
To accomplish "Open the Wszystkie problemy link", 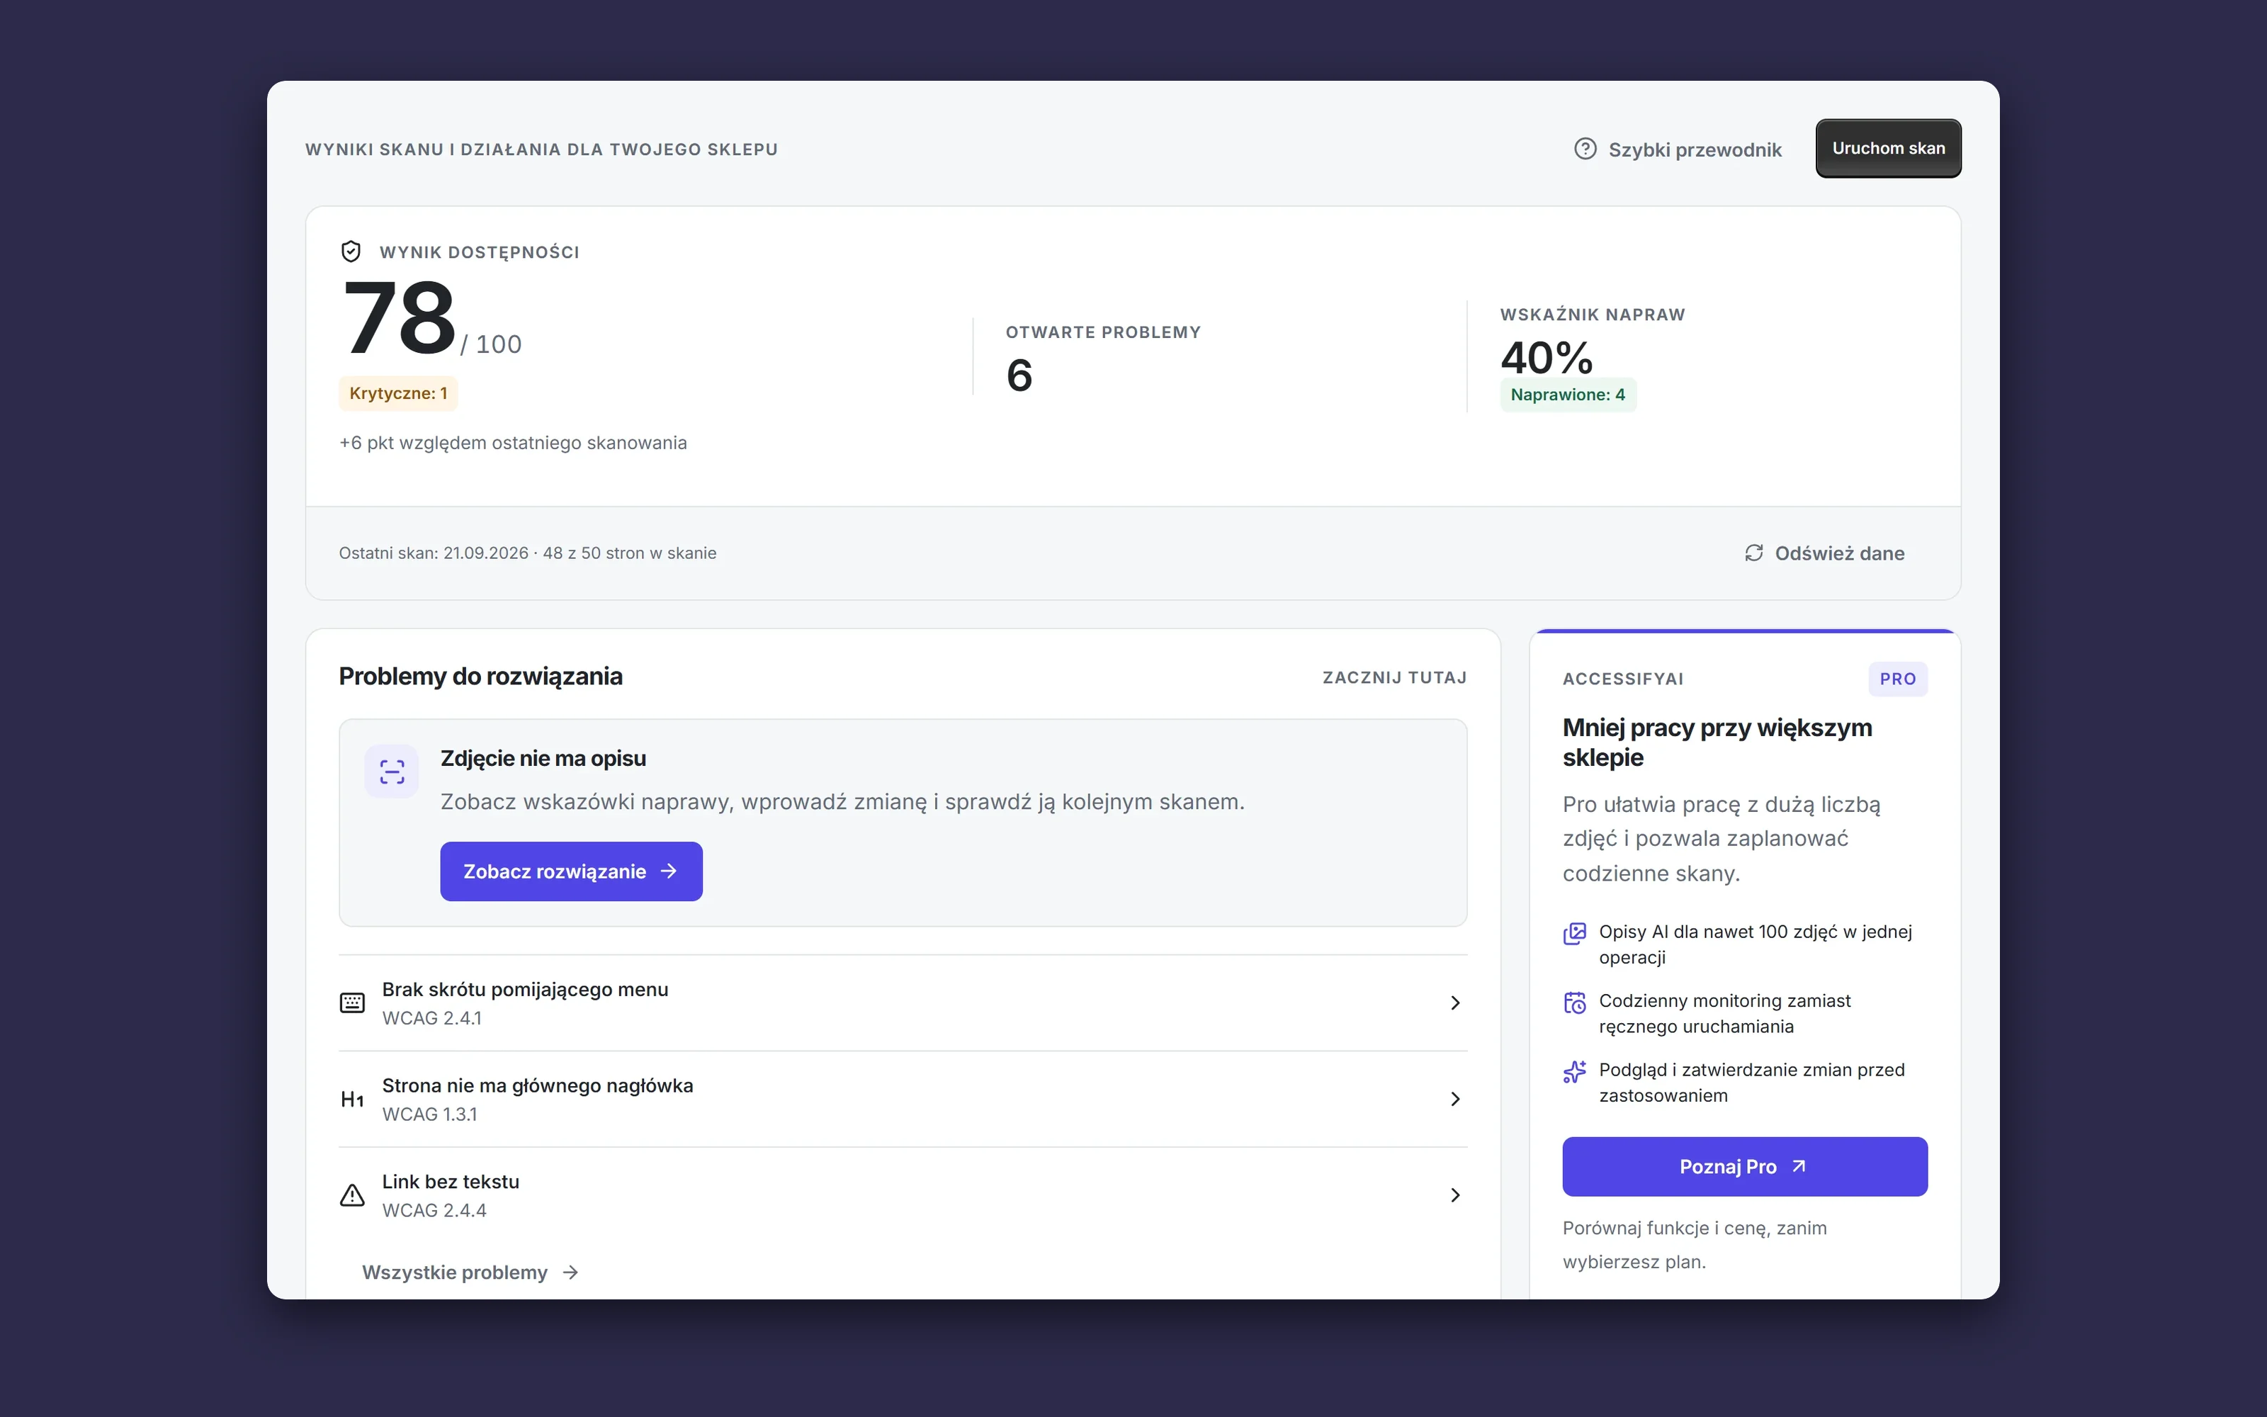I will point(470,1272).
